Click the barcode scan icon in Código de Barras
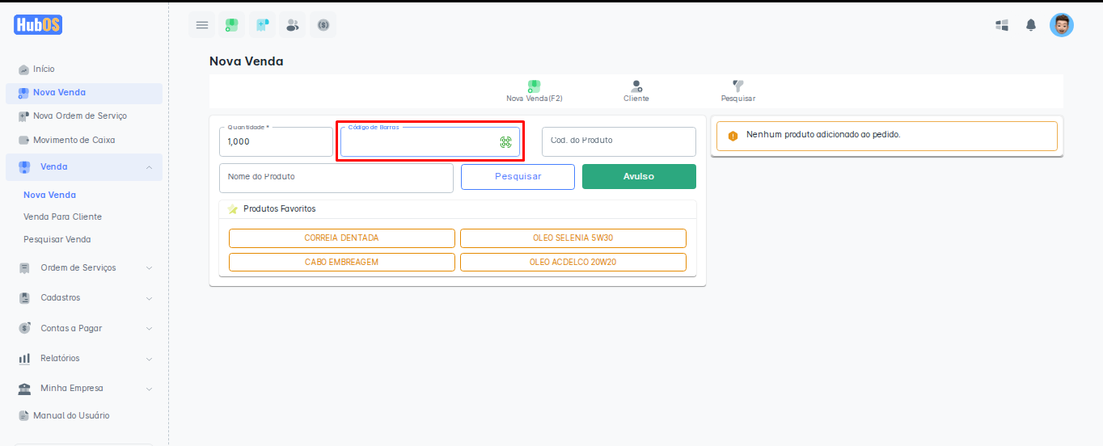 click(505, 142)
